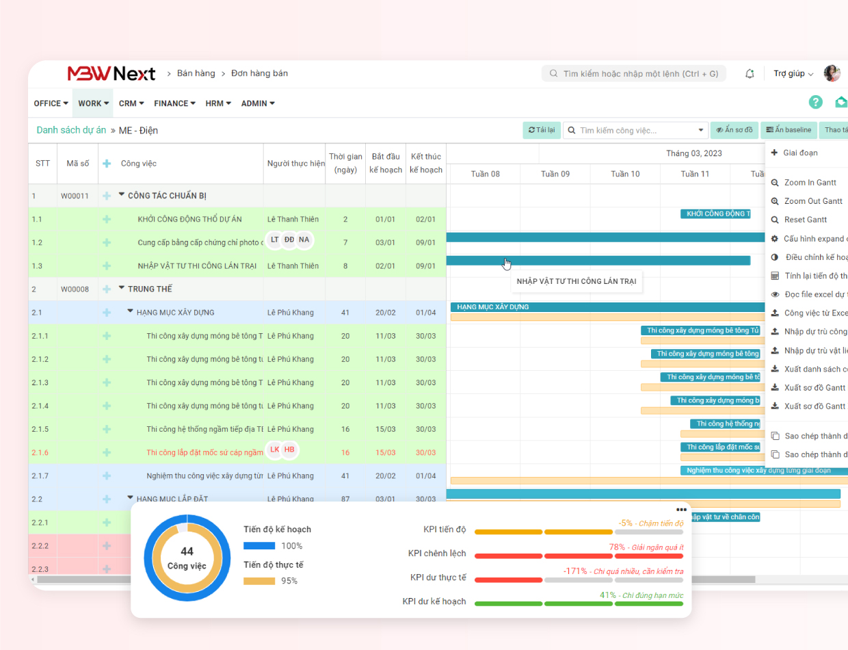Image resolution: width=848 pixels, height=650 pixels.
Task: Collapse HẠNG MỤC XÂY DỰNG subtree
Action: [x=131, y=311]
